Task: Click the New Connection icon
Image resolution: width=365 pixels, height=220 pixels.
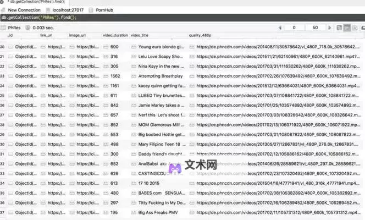Action: click(x=3, y=10)
